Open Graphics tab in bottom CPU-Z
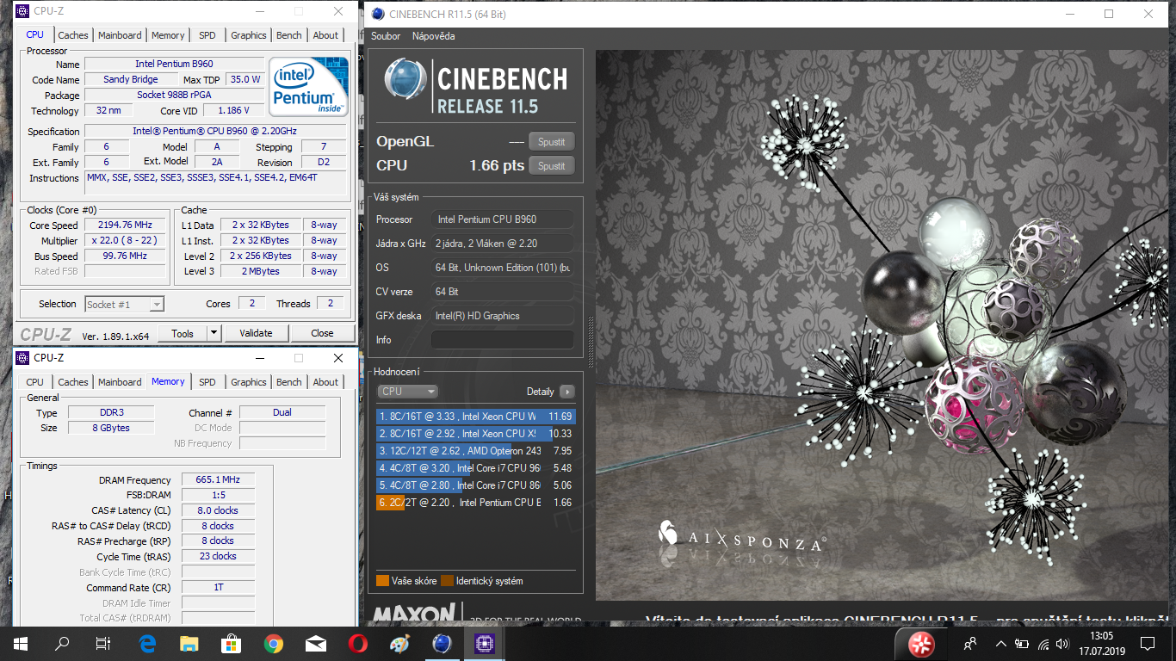1176x661 pixels. 249,382
